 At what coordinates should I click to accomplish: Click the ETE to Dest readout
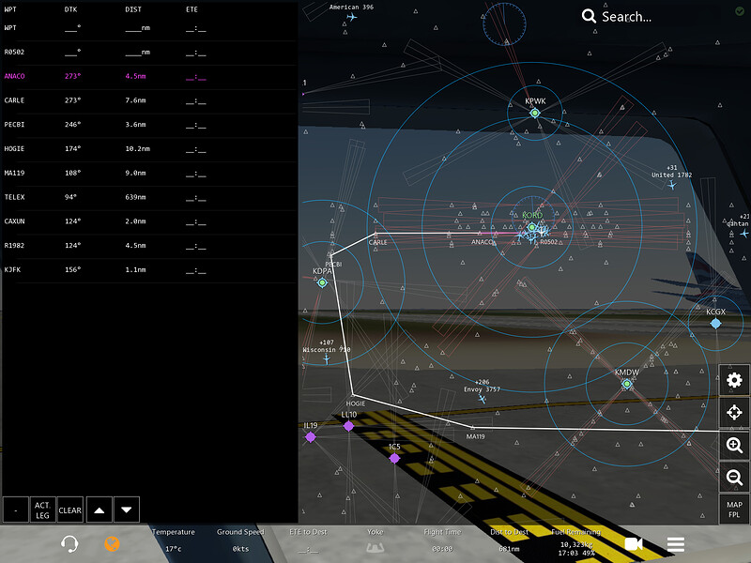(x=308, y=540)
